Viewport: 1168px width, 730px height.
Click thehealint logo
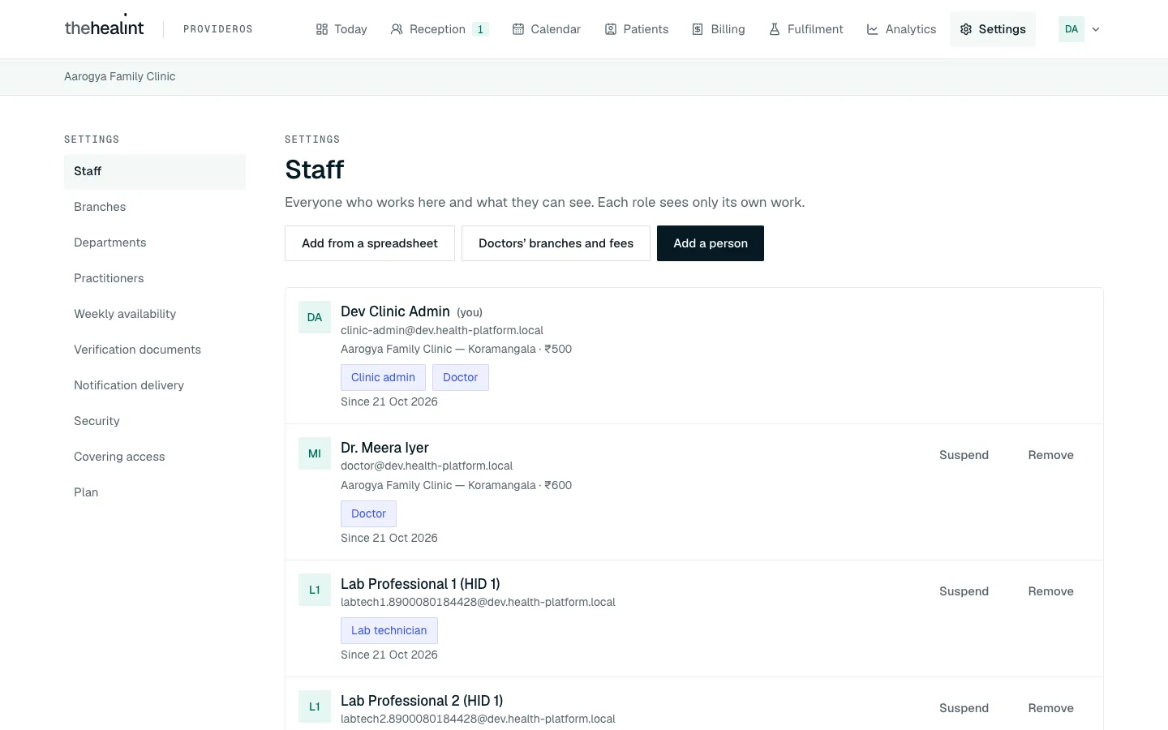(104, 28)
